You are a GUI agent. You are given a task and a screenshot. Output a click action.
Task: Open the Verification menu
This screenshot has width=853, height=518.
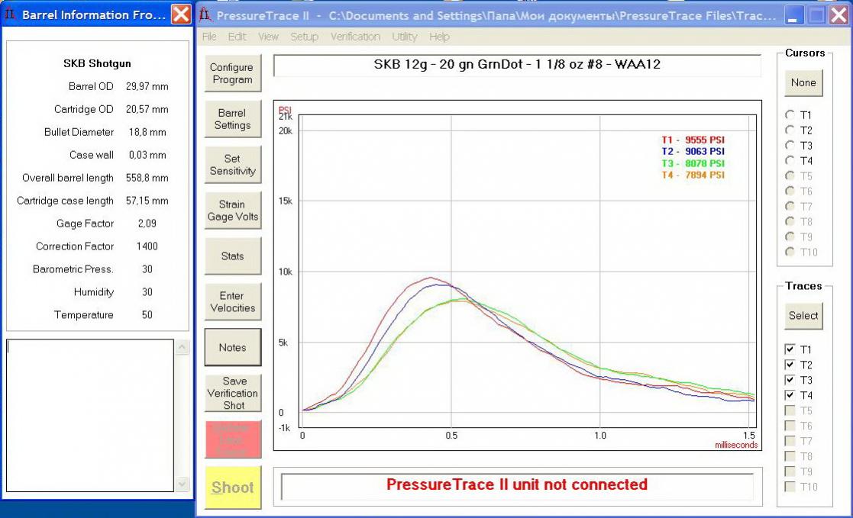[355, 37]
